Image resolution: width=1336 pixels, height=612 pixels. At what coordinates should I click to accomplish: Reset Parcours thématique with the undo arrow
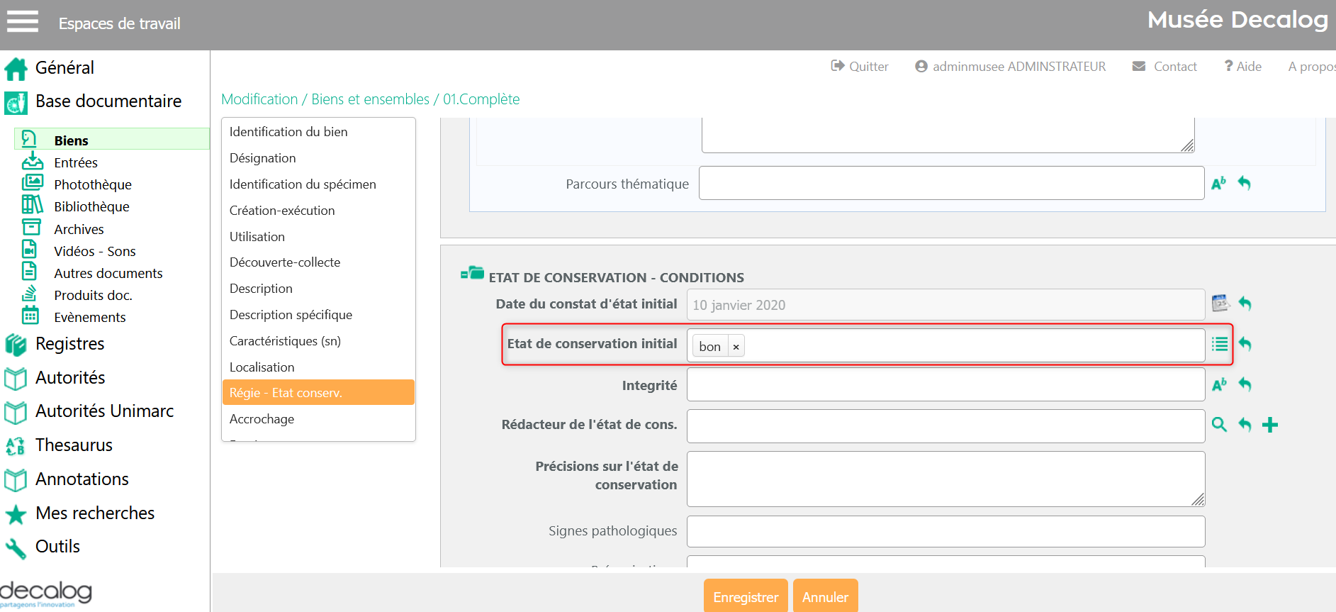point(1244,183)
